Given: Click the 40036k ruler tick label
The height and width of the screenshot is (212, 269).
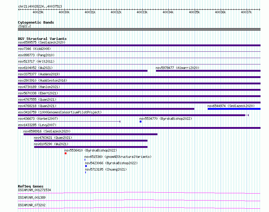Looking at the screenshot, I should point(220,12).
